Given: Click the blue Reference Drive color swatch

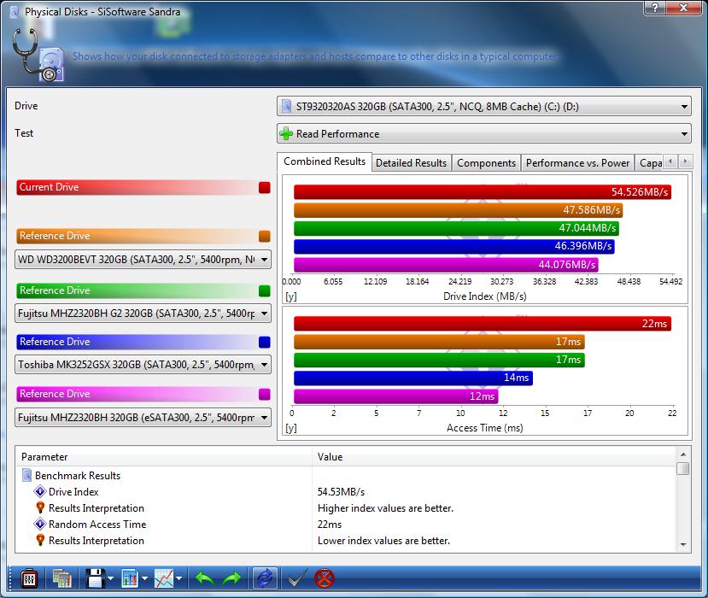Looking at the screenshot, I should click(x=265, y=342).
